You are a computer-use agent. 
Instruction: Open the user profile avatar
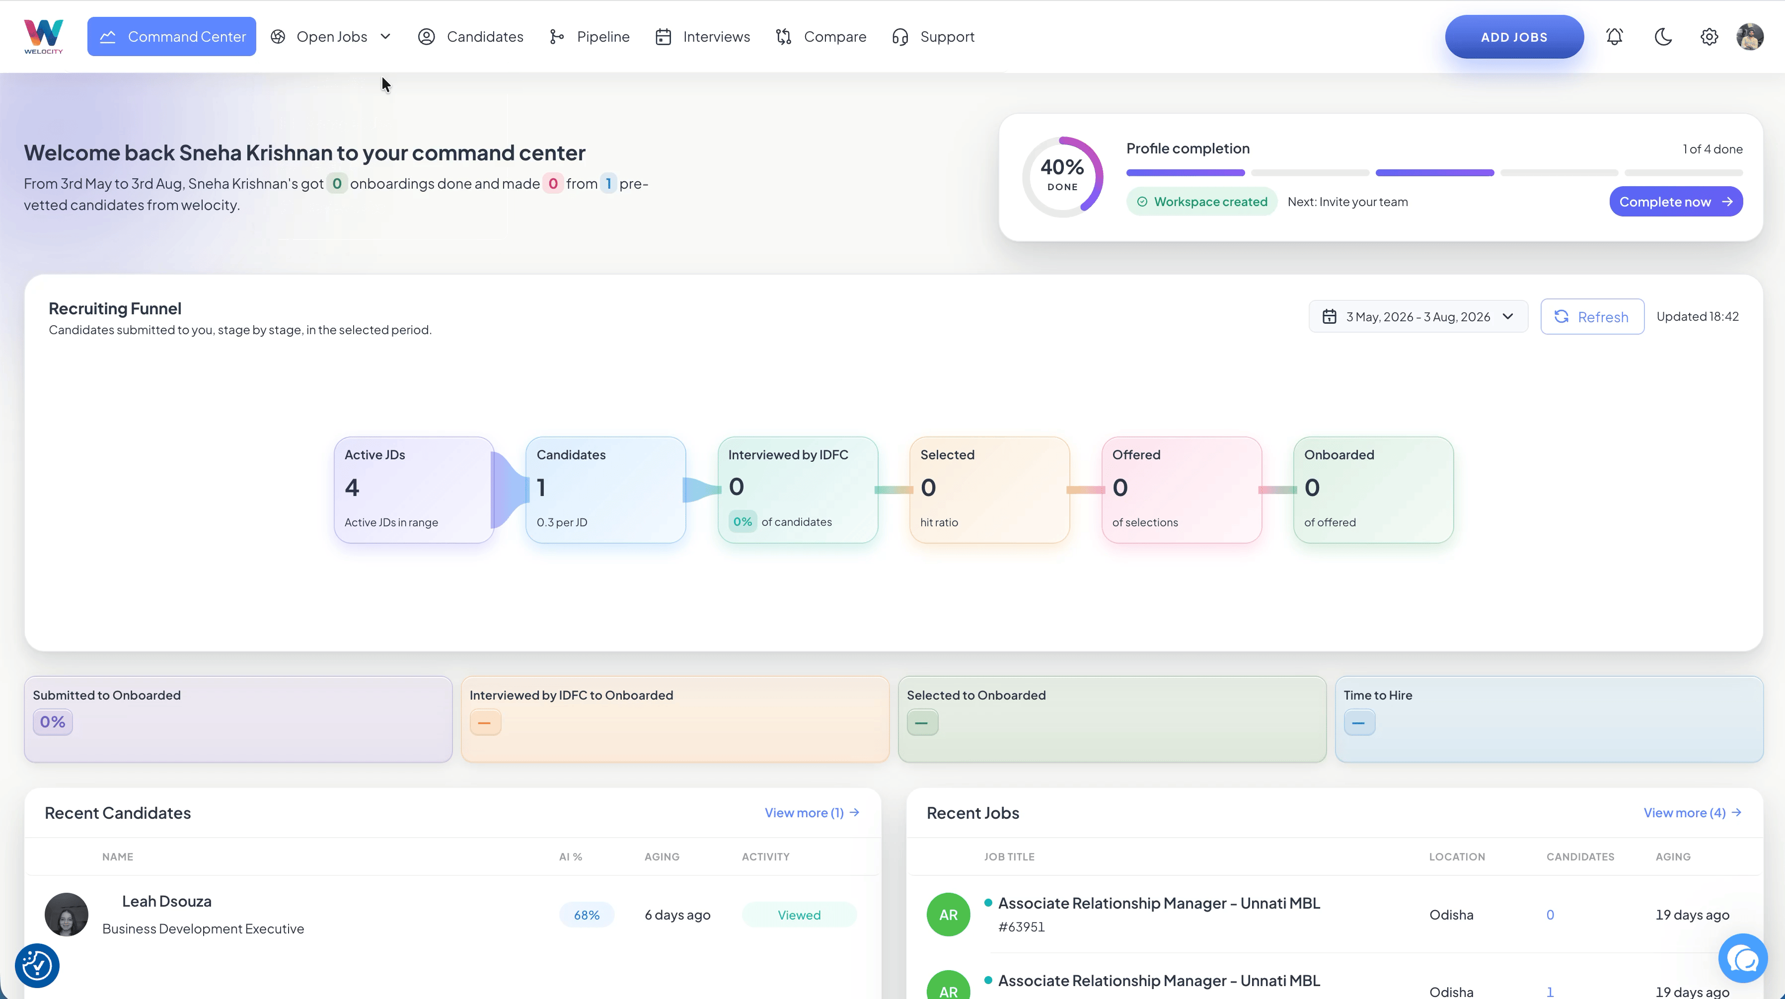click(1750, 37)
